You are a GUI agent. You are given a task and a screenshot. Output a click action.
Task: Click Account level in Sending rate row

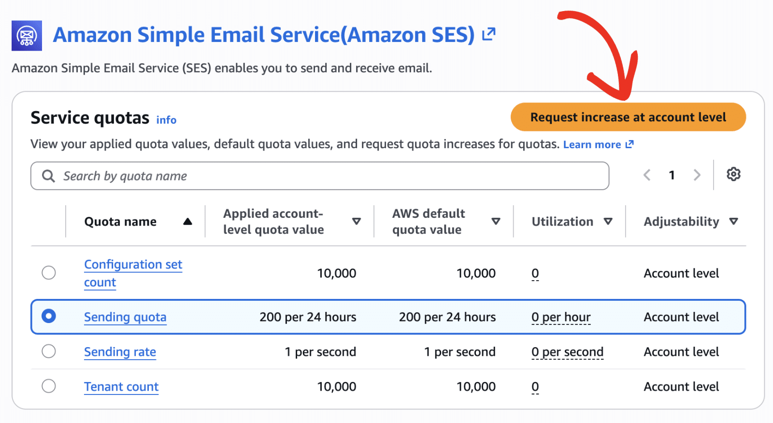coord(681,352)
